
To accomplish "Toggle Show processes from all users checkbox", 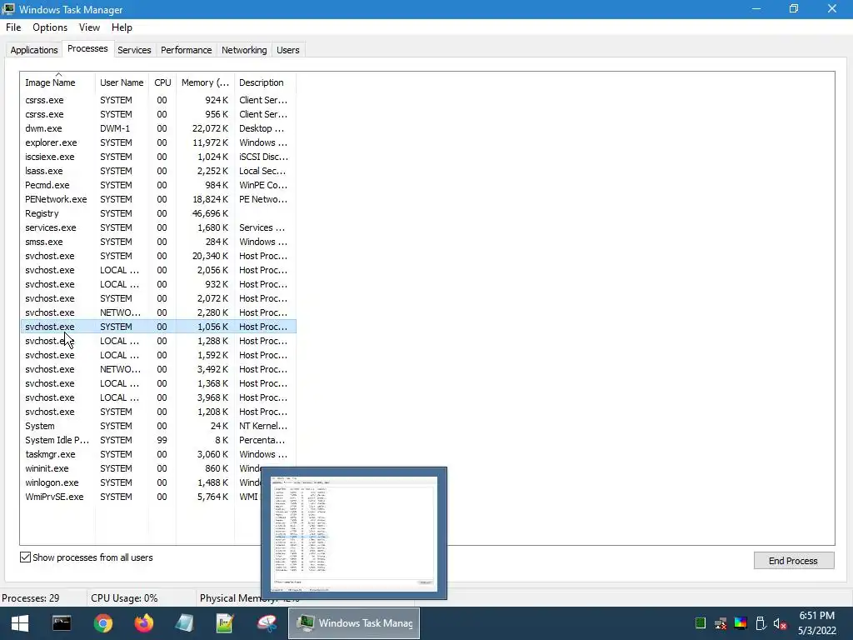I will click(x=26, y=557).
